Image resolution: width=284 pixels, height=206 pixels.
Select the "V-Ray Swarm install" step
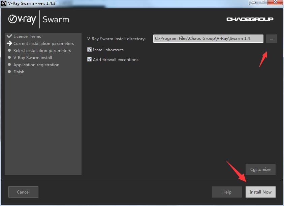tap(33, 57)
